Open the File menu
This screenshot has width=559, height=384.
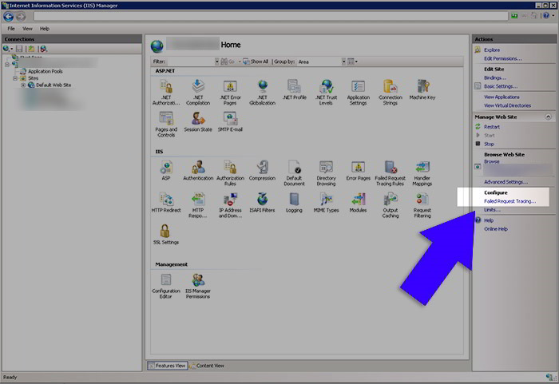[11, 29]
